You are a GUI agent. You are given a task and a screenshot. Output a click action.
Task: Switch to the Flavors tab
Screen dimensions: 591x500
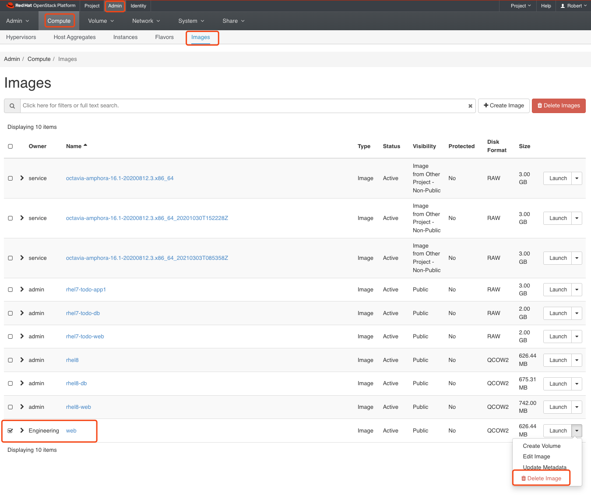[x=164, y=37]
